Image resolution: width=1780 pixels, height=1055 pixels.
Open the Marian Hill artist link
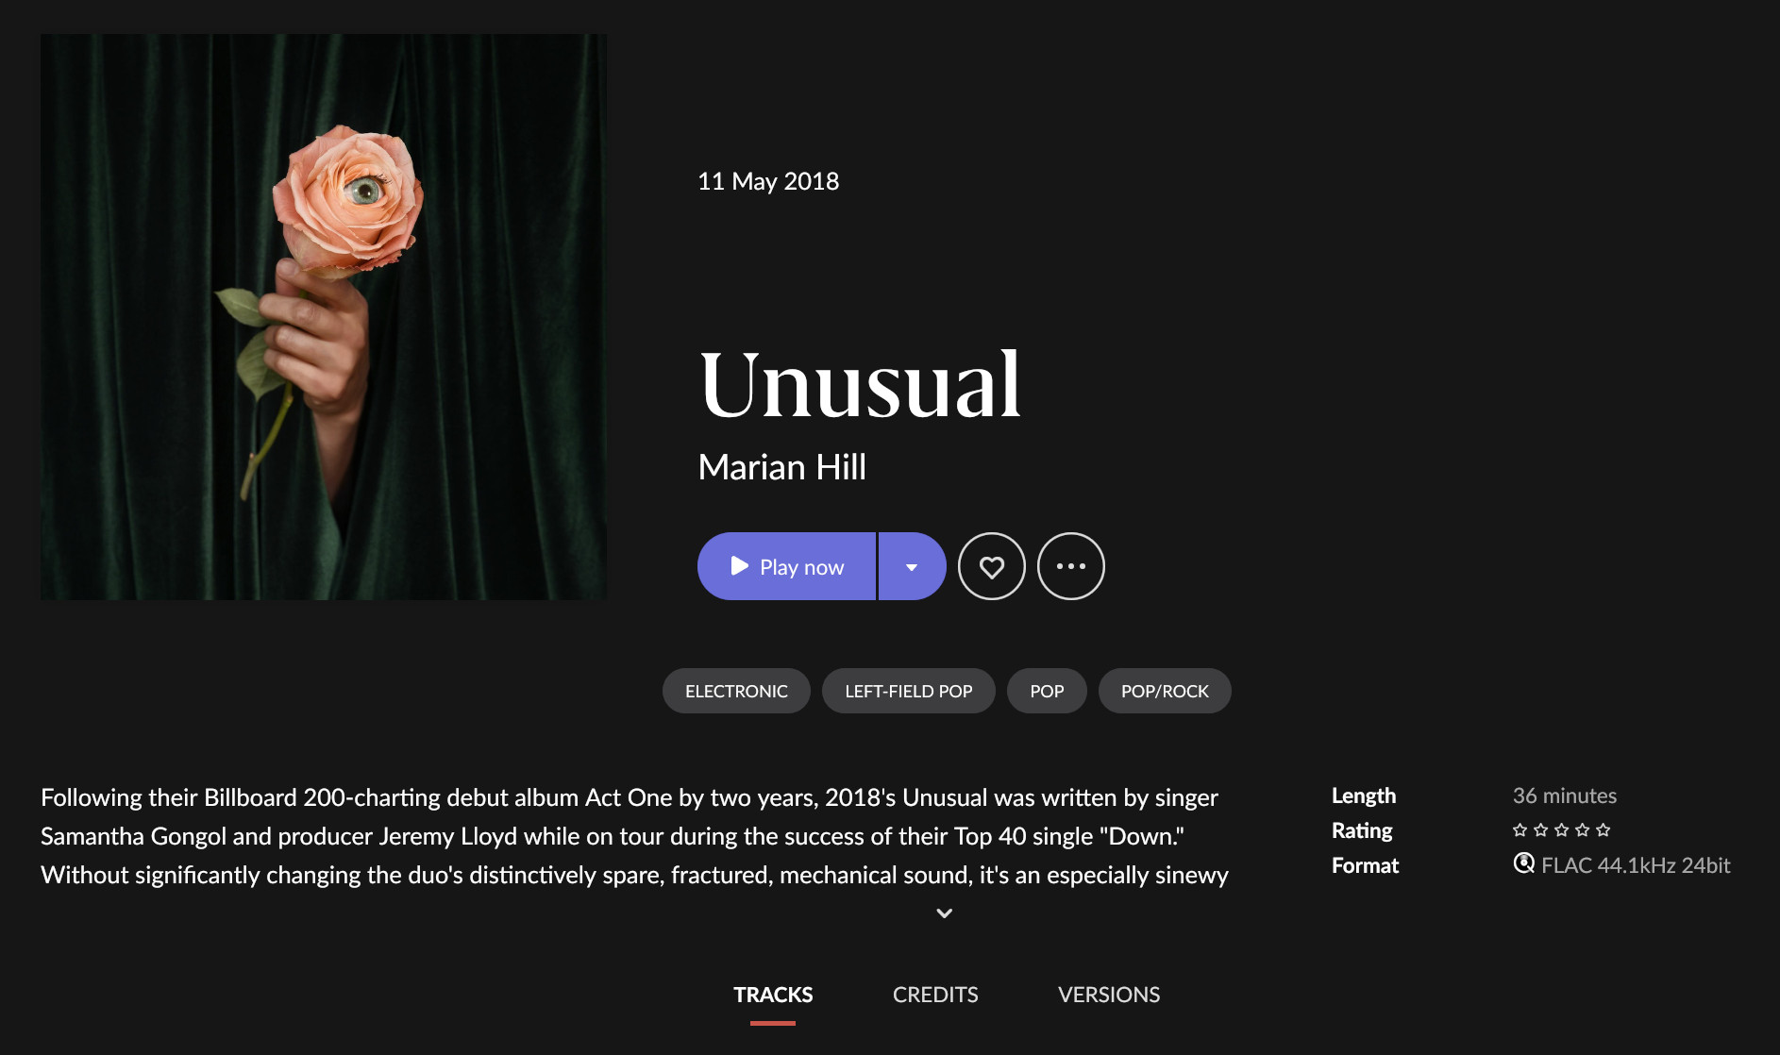[781, 467]
